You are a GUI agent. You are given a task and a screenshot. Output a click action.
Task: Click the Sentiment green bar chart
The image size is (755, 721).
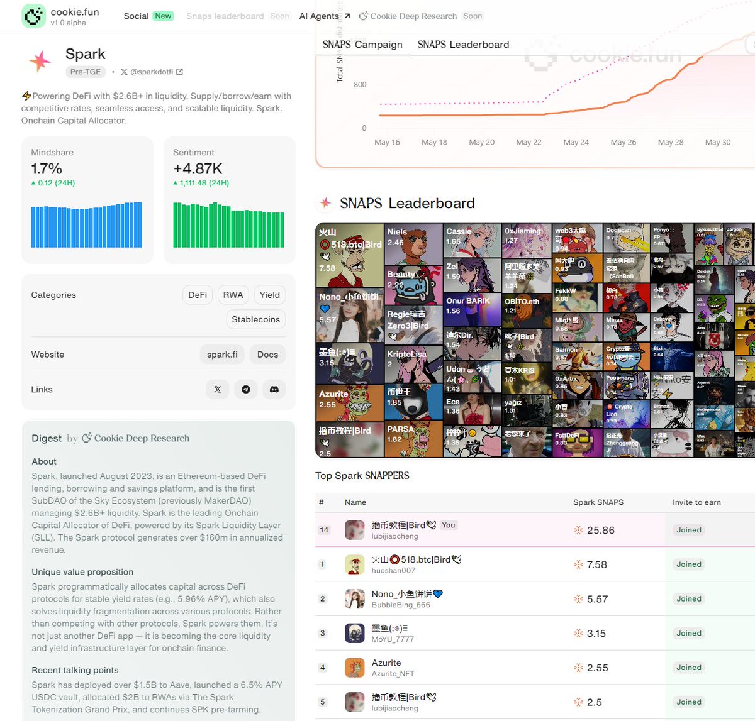(x=229, y=225)
